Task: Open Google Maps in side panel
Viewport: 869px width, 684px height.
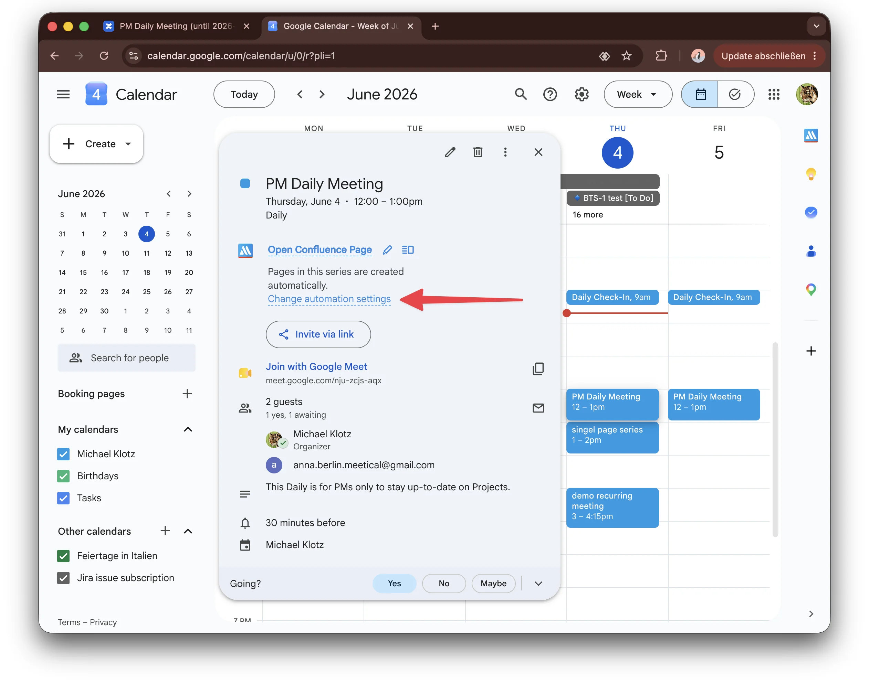Action: (811, 289)
